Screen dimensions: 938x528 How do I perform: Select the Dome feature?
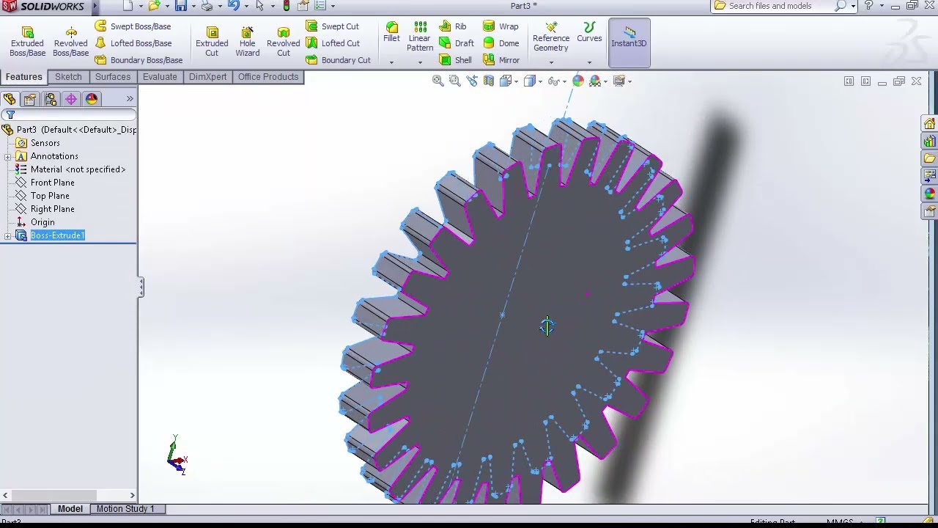pyautogui.click(x=501, y=43)
